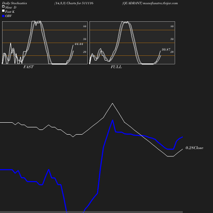Click the Fast K legend swatch
Viewport: 213px width, 213px height.
pos(3,11)
